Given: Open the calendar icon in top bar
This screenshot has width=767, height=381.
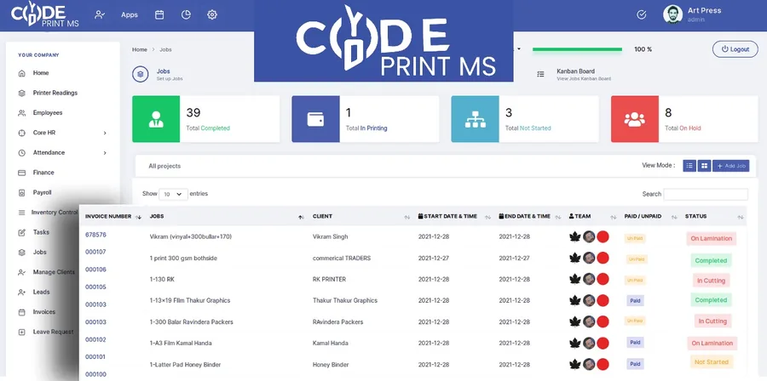Looking at the screenshot, I should point(159,14).
